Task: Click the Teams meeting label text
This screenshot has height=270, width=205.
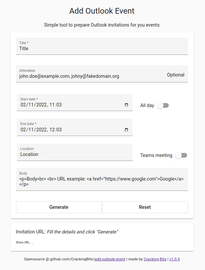Action: pos(156,155)
